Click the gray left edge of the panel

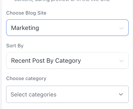[1, 54]
